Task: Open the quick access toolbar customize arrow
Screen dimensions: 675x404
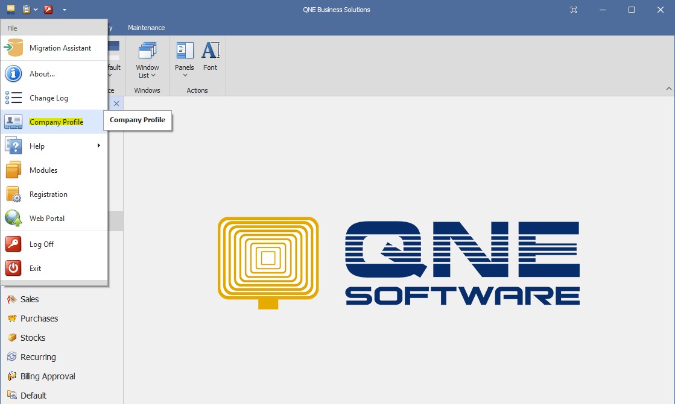Action: click(64, 10)
